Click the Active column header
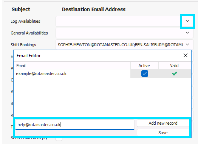The image size is (198, 144). [144, 66]
